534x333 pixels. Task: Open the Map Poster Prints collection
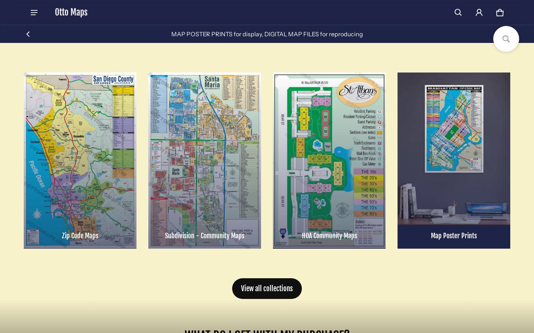454,236
